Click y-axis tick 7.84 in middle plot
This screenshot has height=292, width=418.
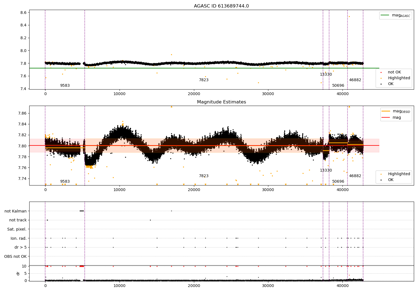pos(22,124)
